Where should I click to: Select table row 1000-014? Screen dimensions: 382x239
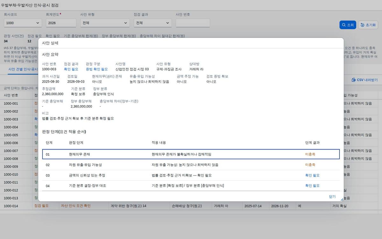191,206
